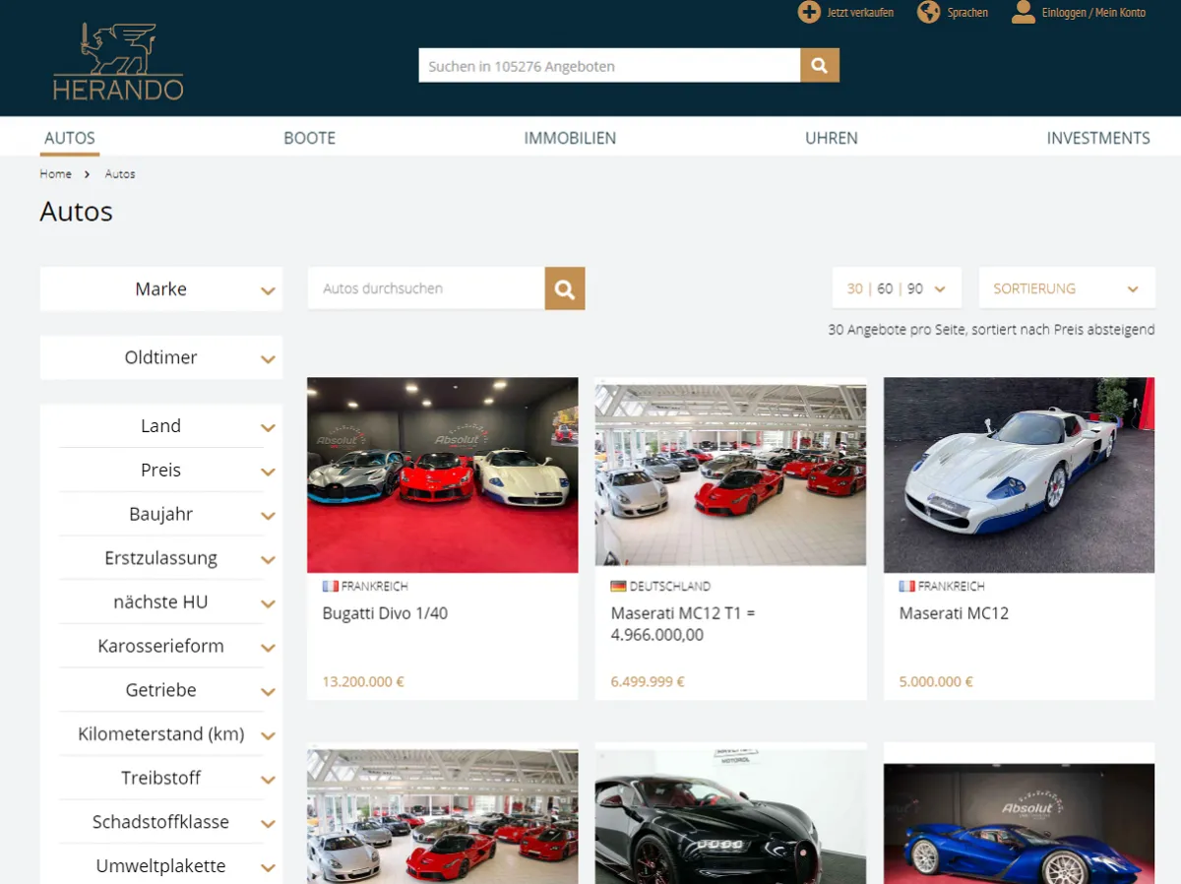Click the German flag on Maserati MC12 T1 listing

tap(618, 586)
